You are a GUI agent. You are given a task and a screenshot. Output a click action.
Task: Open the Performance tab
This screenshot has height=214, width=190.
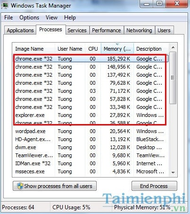tap(107, 30)
